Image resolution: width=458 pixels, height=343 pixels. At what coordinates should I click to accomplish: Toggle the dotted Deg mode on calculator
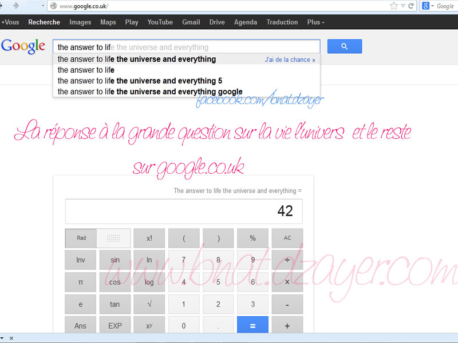point(113,238)
